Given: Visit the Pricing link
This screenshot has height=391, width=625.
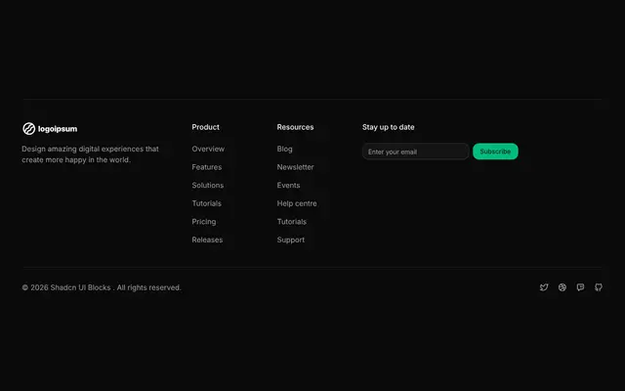Looking at the screenshot, I should coord(204,222).
